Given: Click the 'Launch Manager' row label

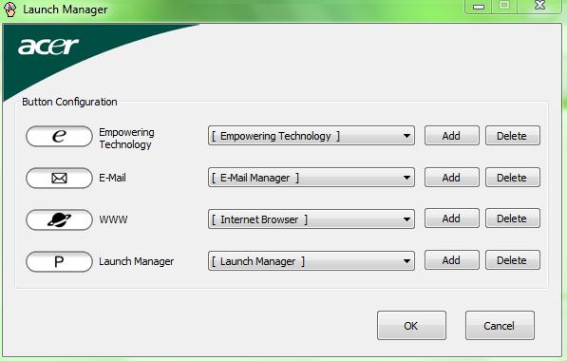Looking at the screenshot, I should [137, 261].
